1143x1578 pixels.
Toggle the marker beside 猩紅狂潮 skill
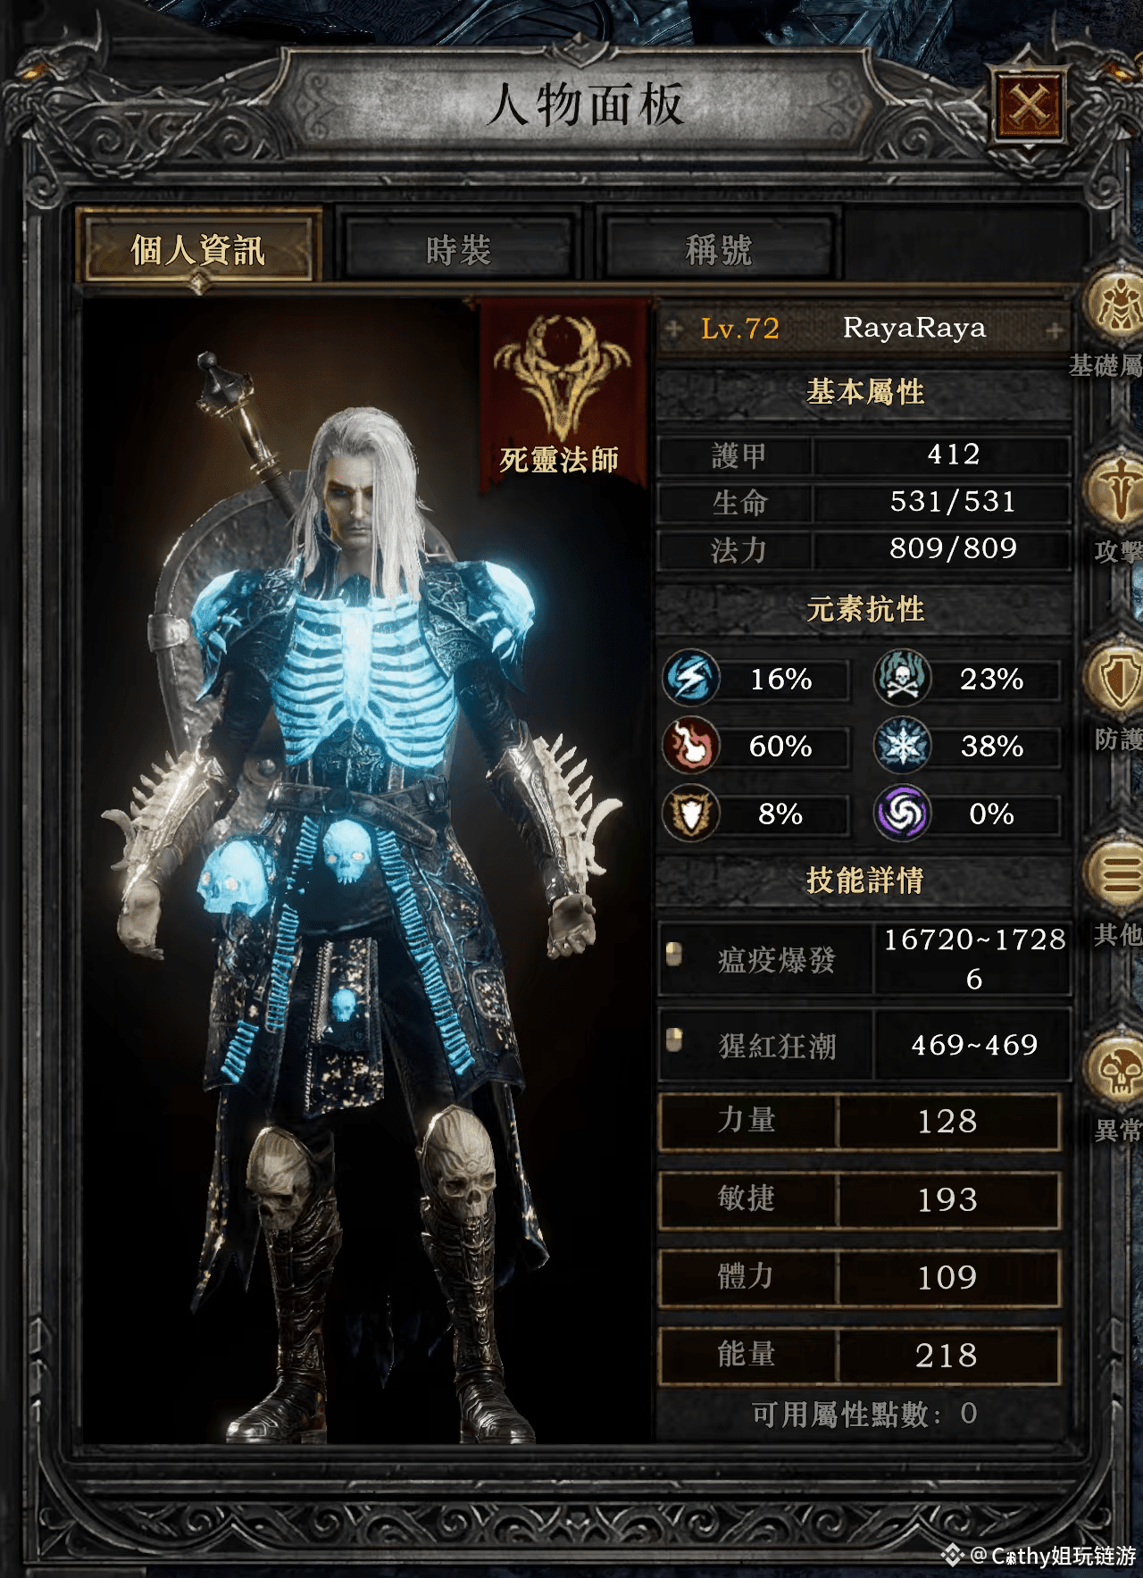point(675,1039)
